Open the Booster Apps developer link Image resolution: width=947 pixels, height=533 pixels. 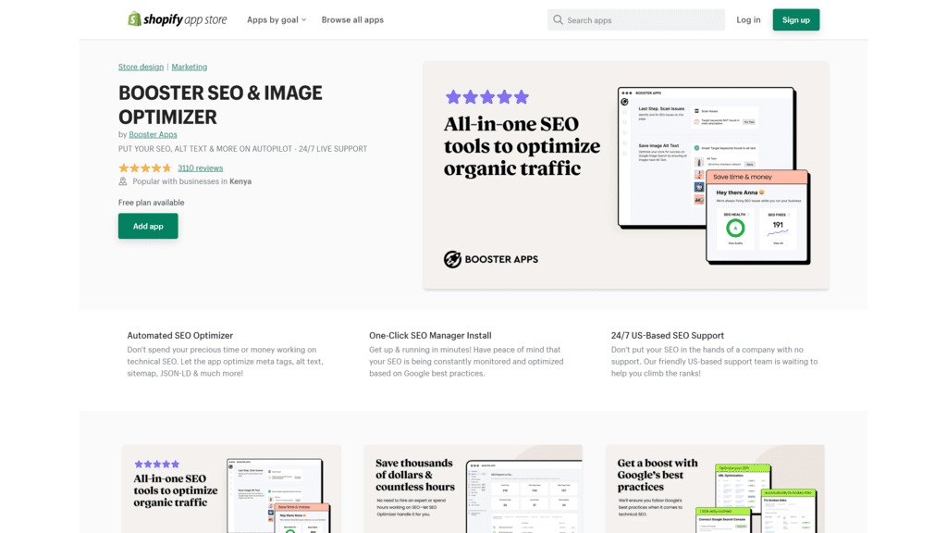[x=153, y=135]
